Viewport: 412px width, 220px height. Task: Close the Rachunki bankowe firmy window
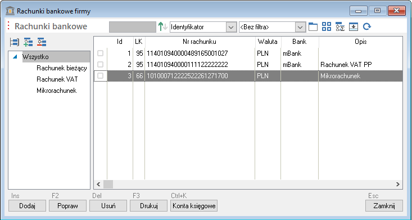point(396,11)
